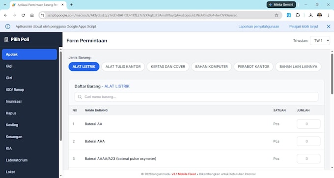Open the Extensions puzzle icon
Screen dimensions: 334x178
pos(298,15)
